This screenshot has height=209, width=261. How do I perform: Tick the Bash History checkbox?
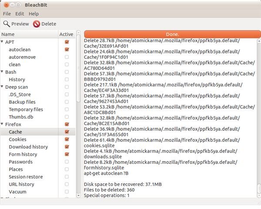[67, 80]
